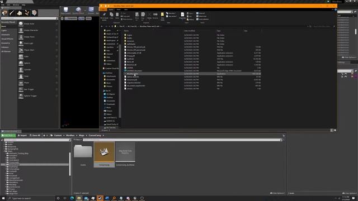Pick the Empty Actor icon
The width and height of the screenshot is (358, 201).
[21, 23]
